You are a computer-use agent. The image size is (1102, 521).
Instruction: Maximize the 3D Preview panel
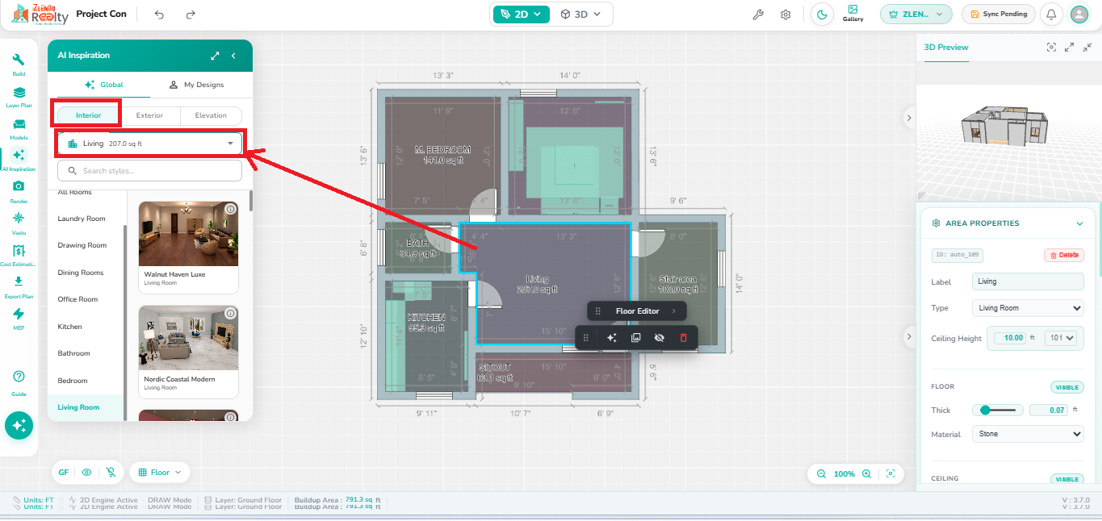(x=1069, y=48)
